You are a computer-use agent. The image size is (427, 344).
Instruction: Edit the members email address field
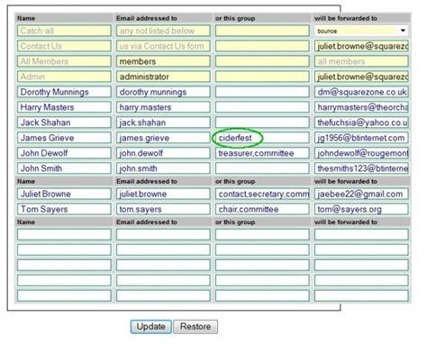click(163, 61)
